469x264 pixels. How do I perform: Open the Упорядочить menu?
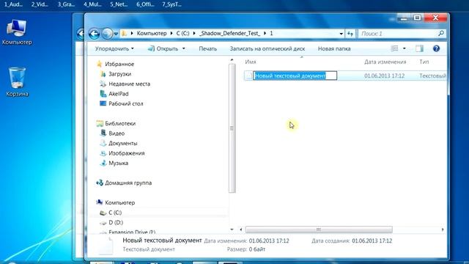(x=114, y=49)
